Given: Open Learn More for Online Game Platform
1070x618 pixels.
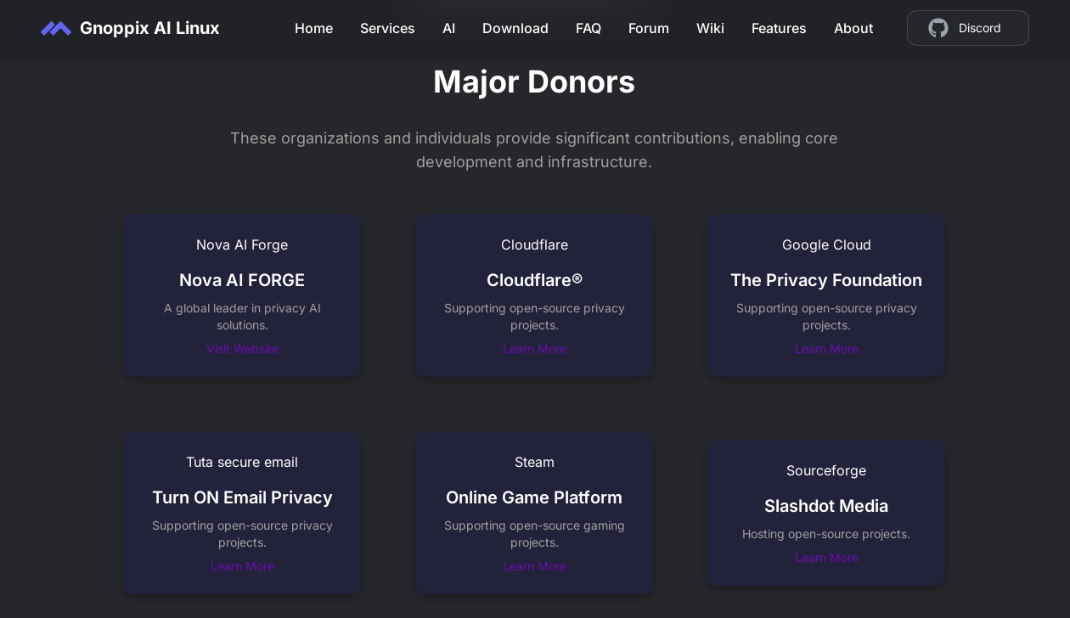Looking at the screenshot, I should (x=534, y=566).
